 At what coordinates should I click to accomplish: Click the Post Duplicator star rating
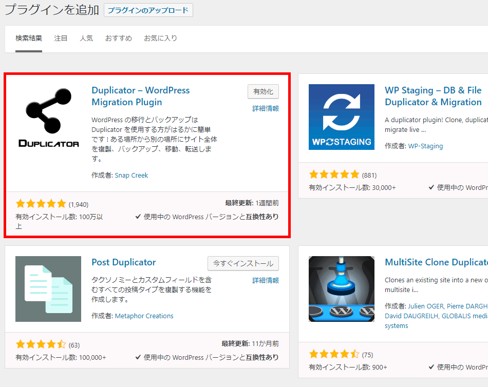[41, 344]
